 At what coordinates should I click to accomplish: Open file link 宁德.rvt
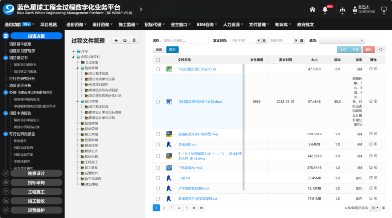[x=184, y=178]
